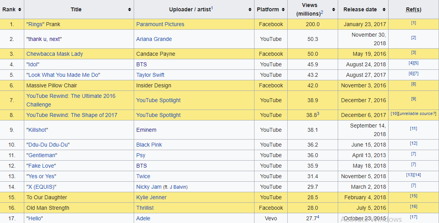
Task: Open the "Fake Love" title link
Action: pyautogui.click(x=41, y=166)
